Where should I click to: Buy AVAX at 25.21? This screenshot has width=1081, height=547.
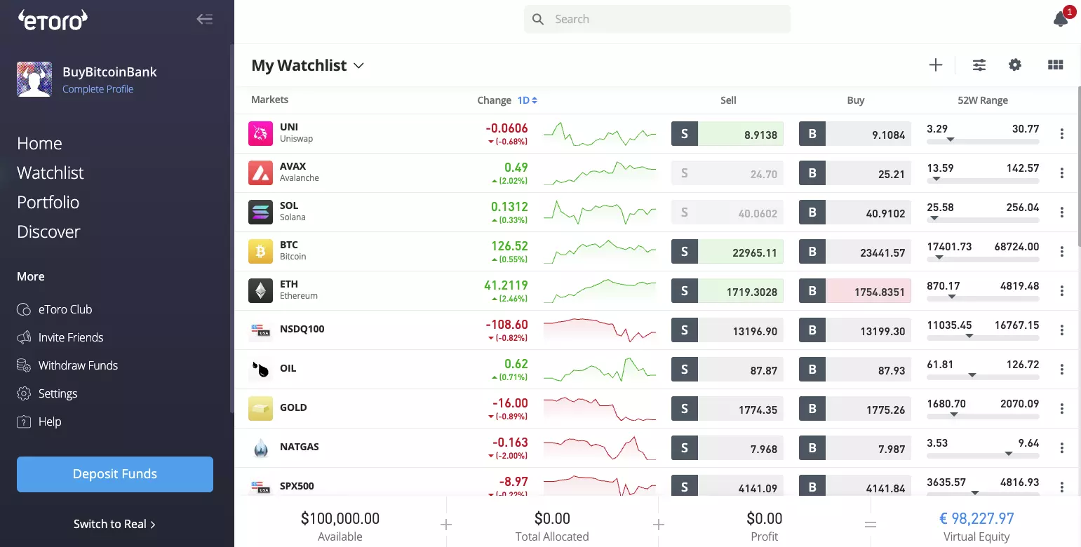click(x=855, y=173)
